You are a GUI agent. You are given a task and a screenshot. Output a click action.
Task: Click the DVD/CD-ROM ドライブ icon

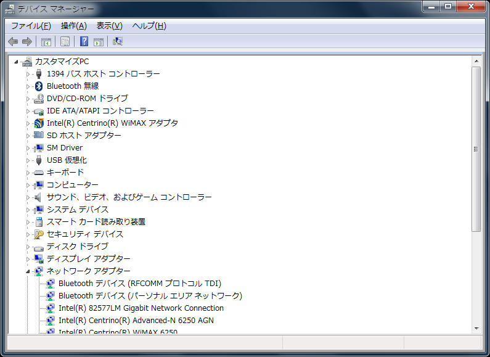39,99
